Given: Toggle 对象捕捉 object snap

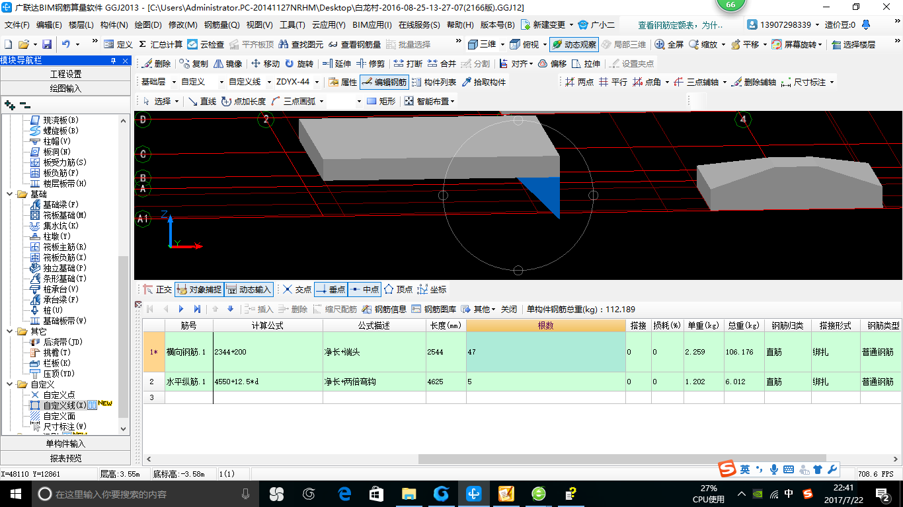Looking at the screenshot, I should point(199,290).
